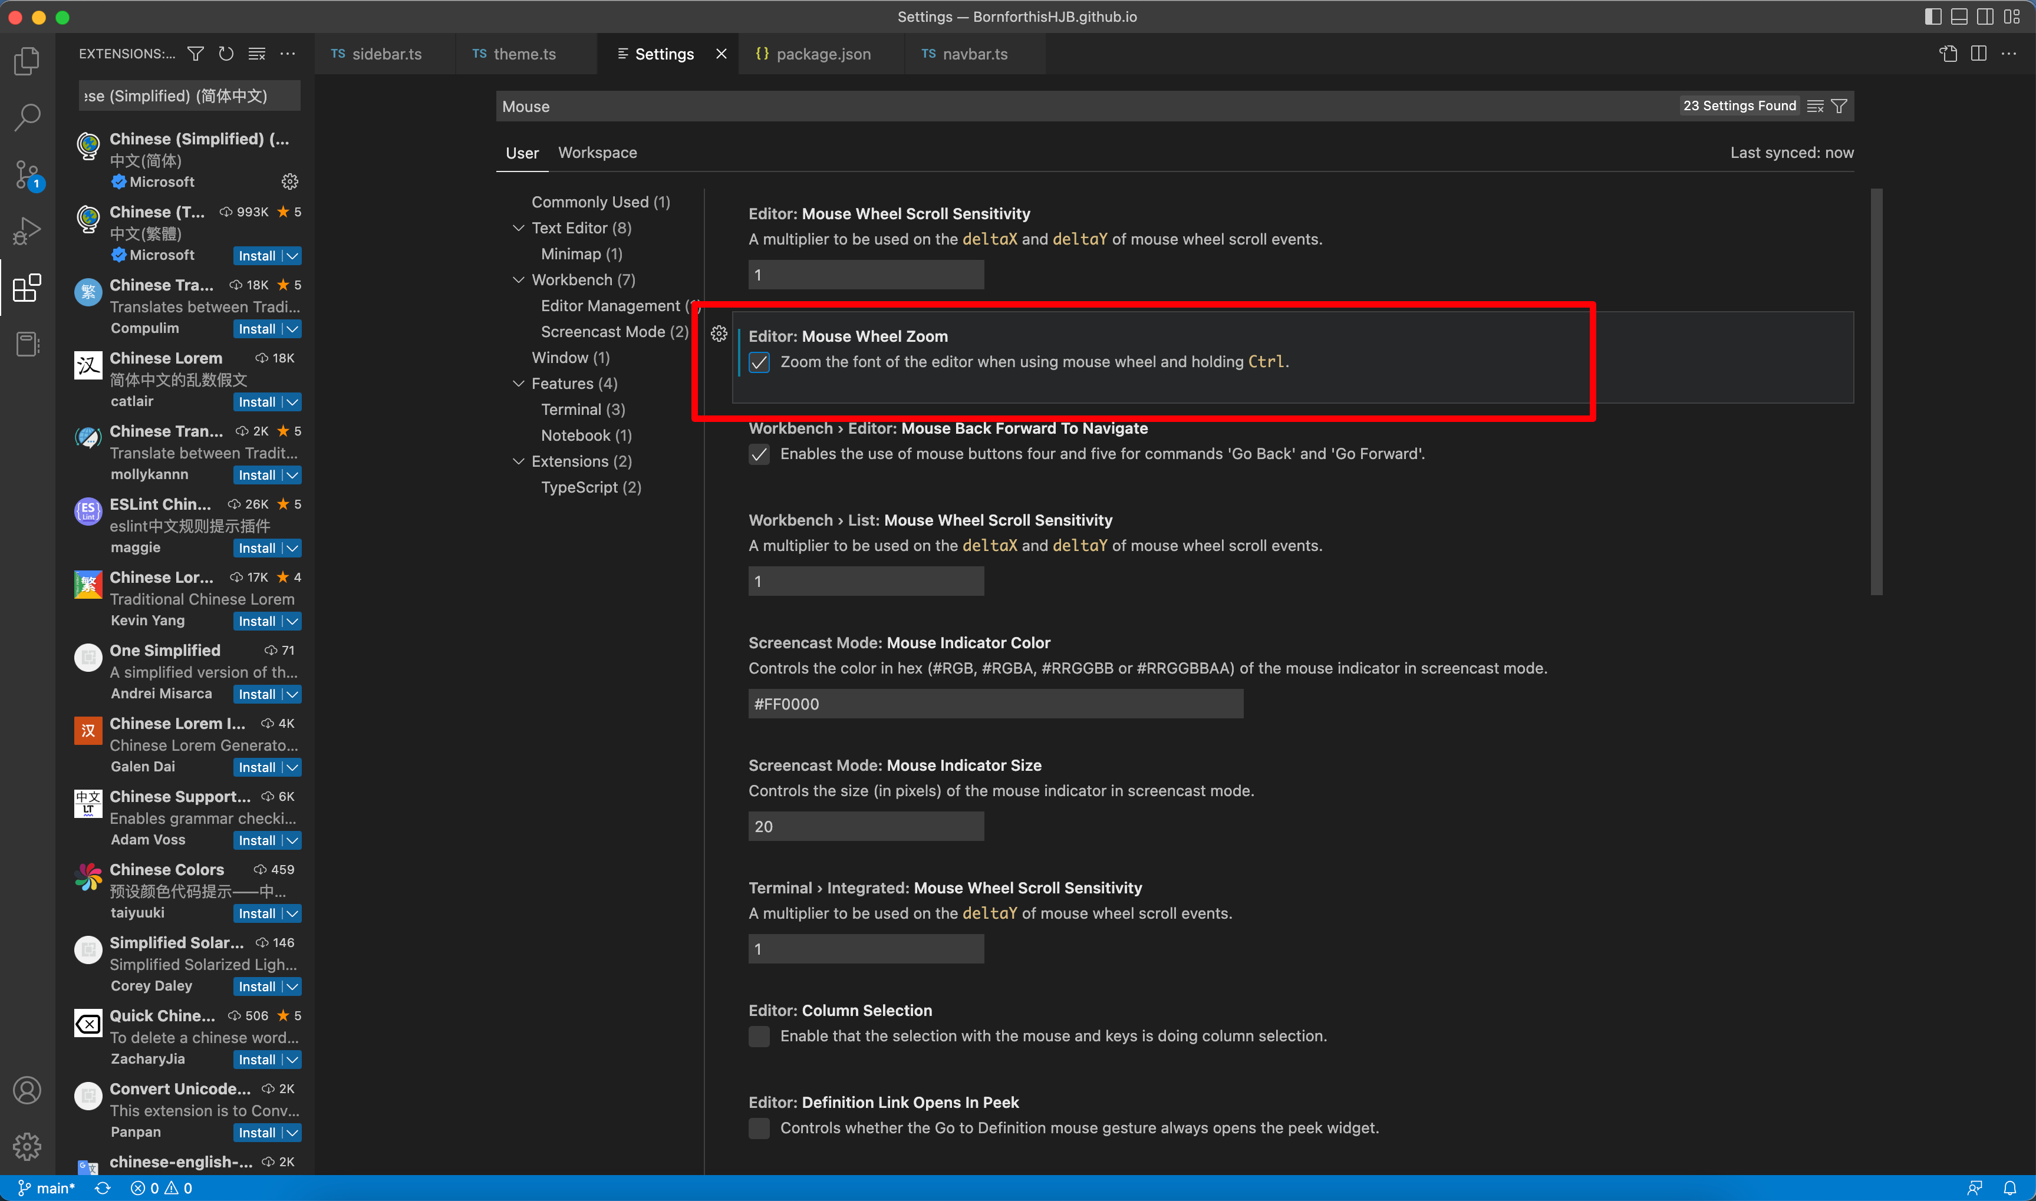Open notifications bell in status bar
The image size is (2036, 1201).
(x=2010, y=1188)
